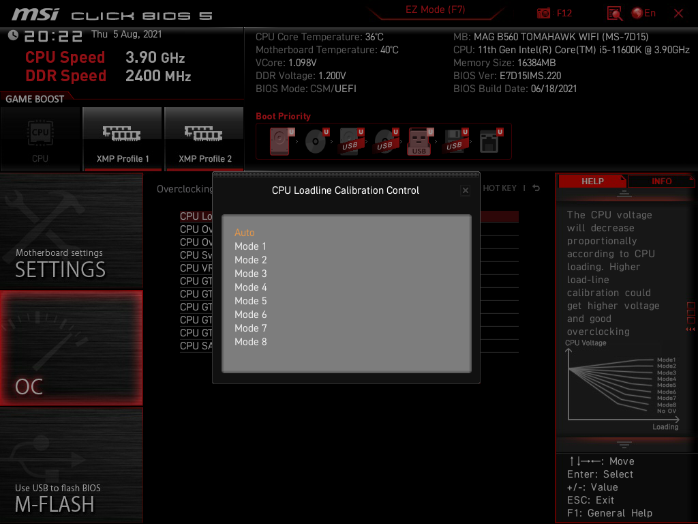698x524 pixels.
Task: Click the MSI Click BIOS 5 logo
Action: (112, 15)
